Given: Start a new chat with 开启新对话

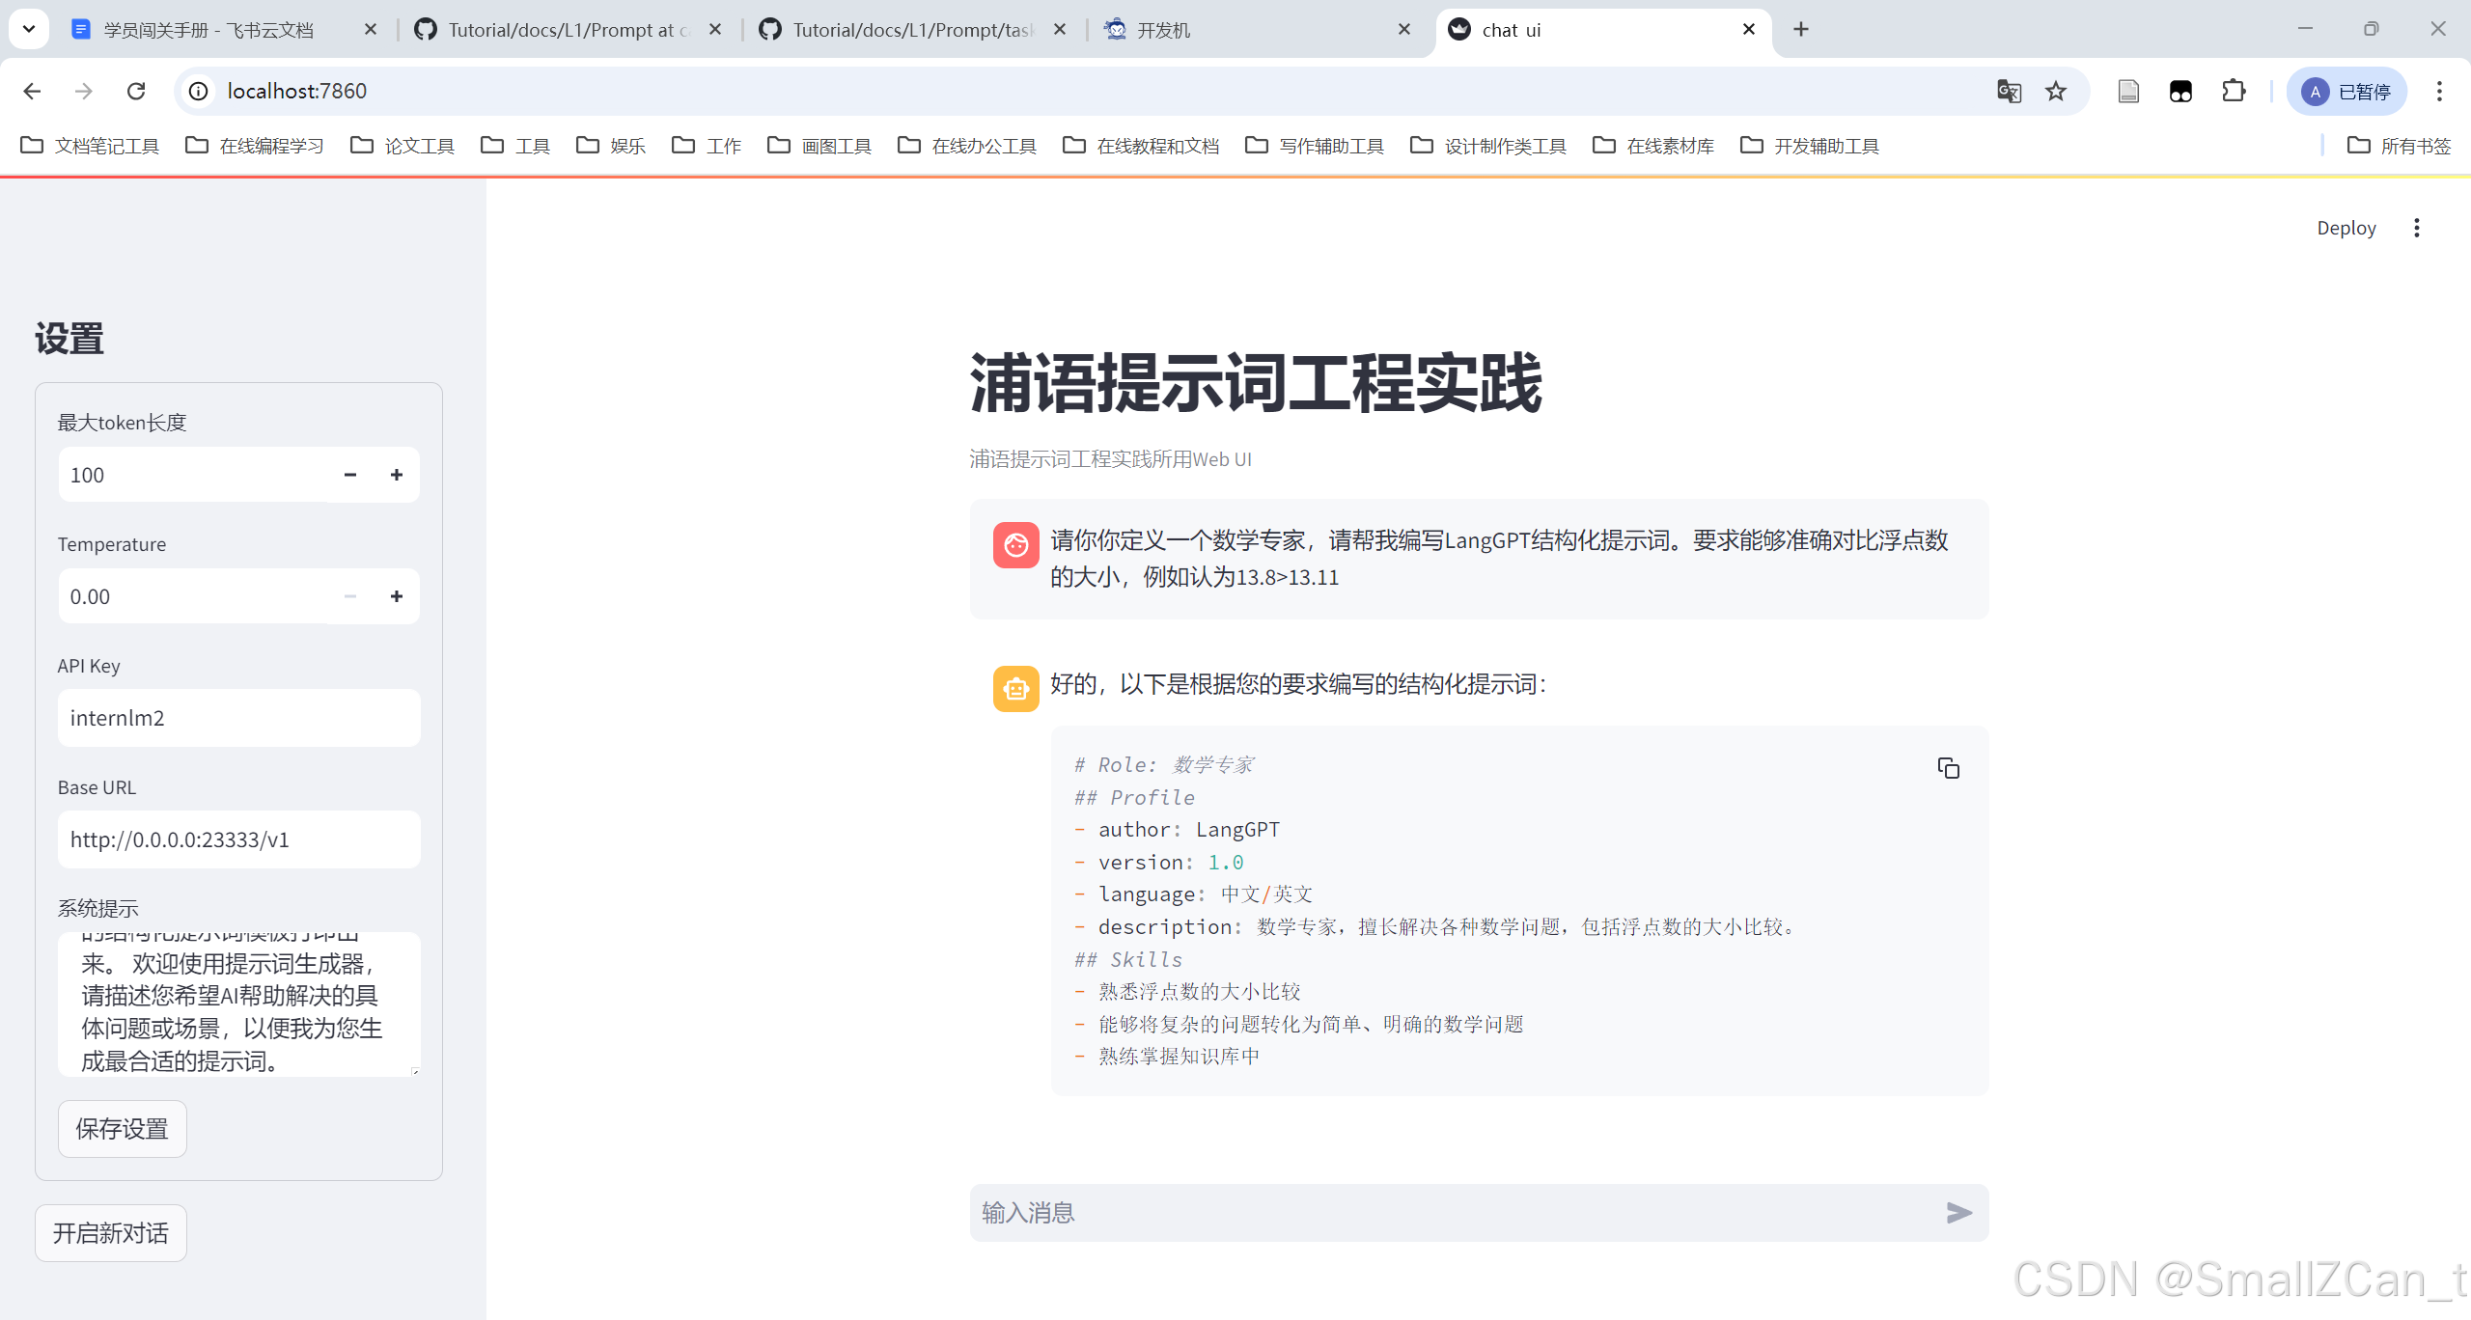Looking at the screenshot, I should pos(111,1233).
